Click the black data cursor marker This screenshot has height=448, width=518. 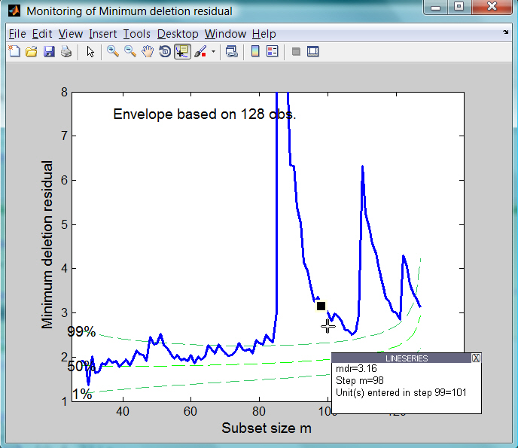point(321,306)
